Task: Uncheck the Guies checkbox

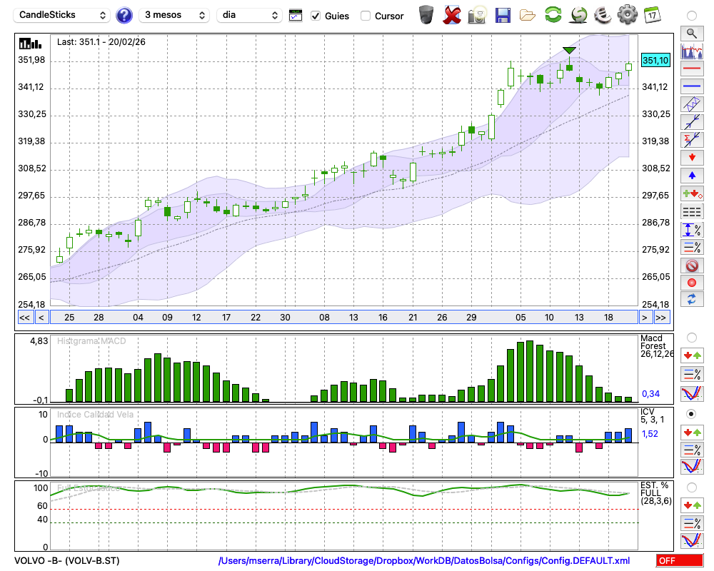Action: tap(316, 16)
